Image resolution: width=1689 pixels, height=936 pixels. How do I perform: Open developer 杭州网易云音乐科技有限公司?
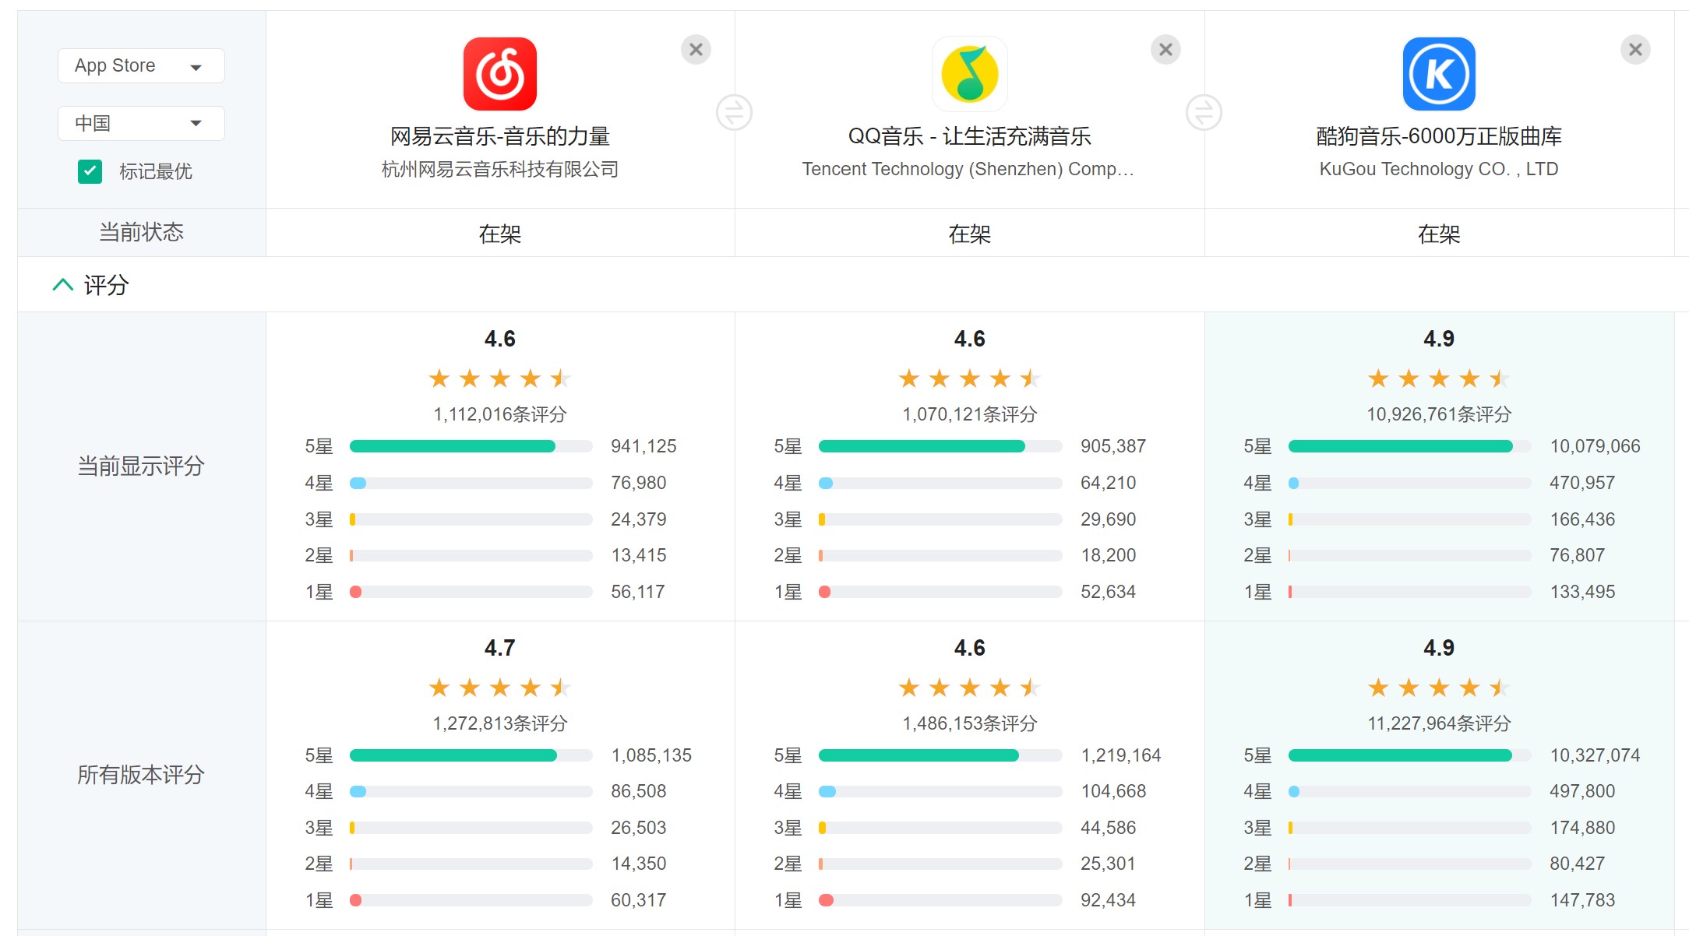point(499,169)
